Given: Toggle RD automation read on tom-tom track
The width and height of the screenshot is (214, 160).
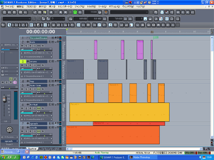Looking at the screenshot, I should coord(39,89).
